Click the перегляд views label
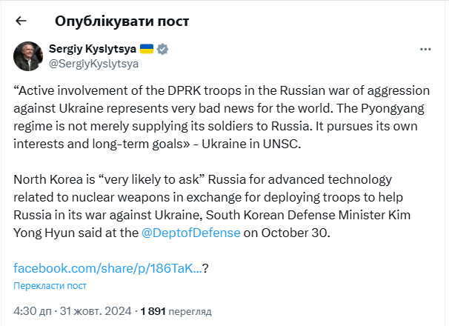The height and width of the screenshot is (326, 449). point(190,312)
